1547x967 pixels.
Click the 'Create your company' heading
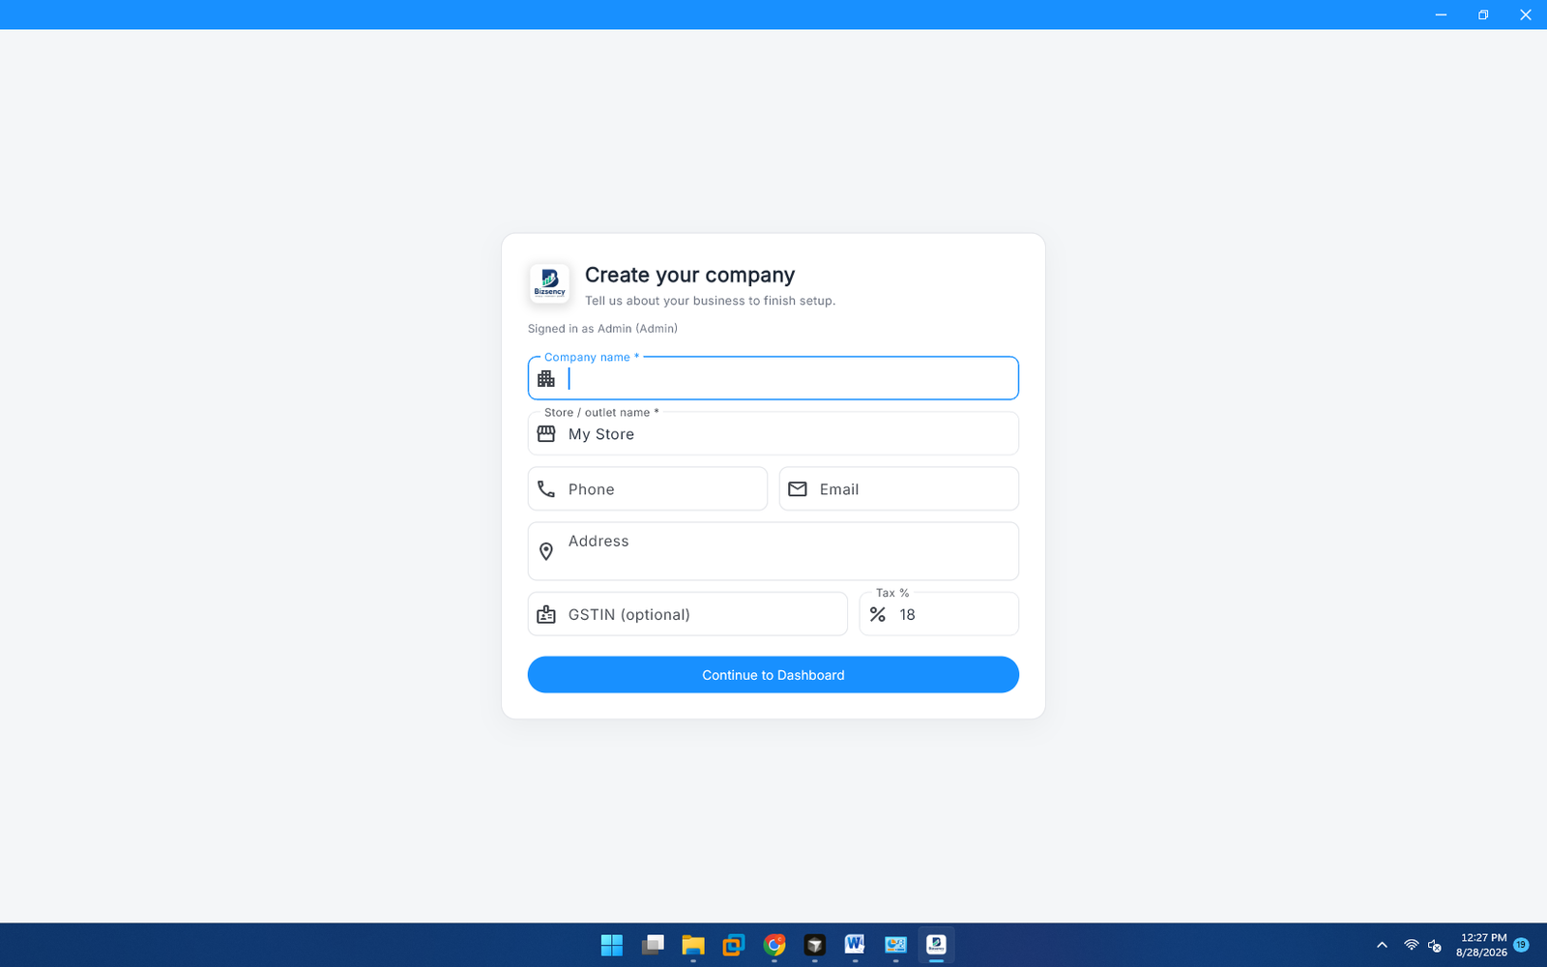[689, 276]
